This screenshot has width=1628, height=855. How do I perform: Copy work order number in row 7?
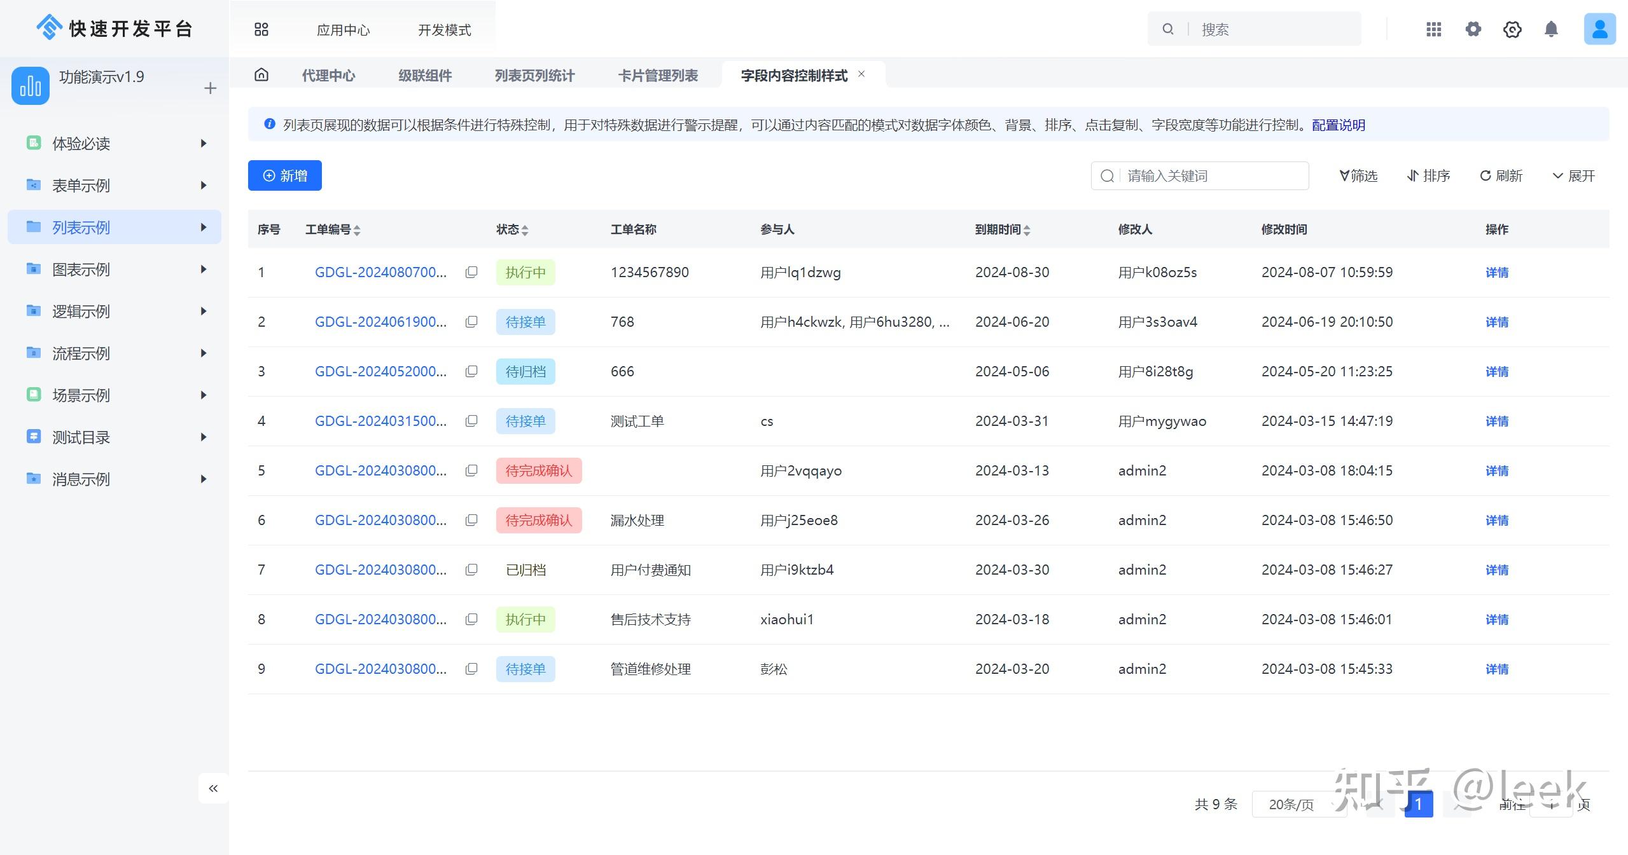[471, 570]
